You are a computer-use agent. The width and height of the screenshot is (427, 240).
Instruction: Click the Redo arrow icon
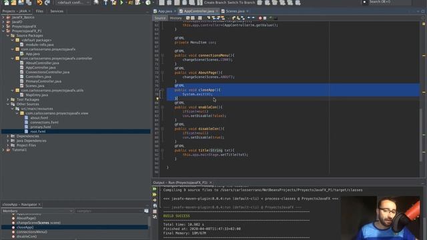pos(47,3)
